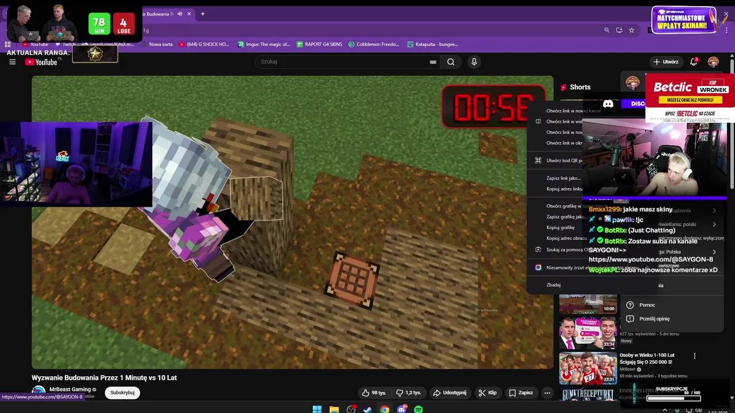The height and width of the screenshot is (413, 735).
Task: Open the YouTube account avatar menu
Action: [x=713, y=61]
